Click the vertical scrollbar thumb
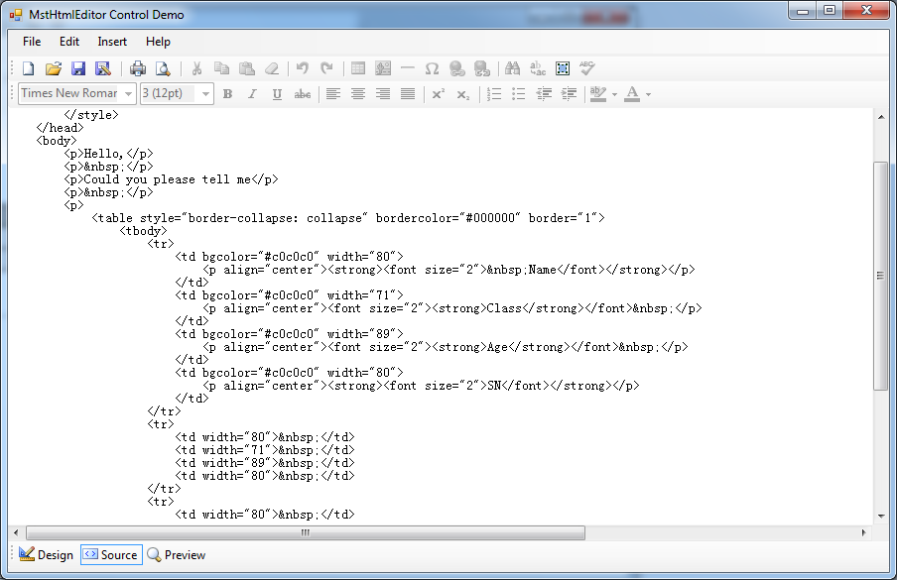Image resolution: width=897 pixels, height=580 pixels. 881,276
